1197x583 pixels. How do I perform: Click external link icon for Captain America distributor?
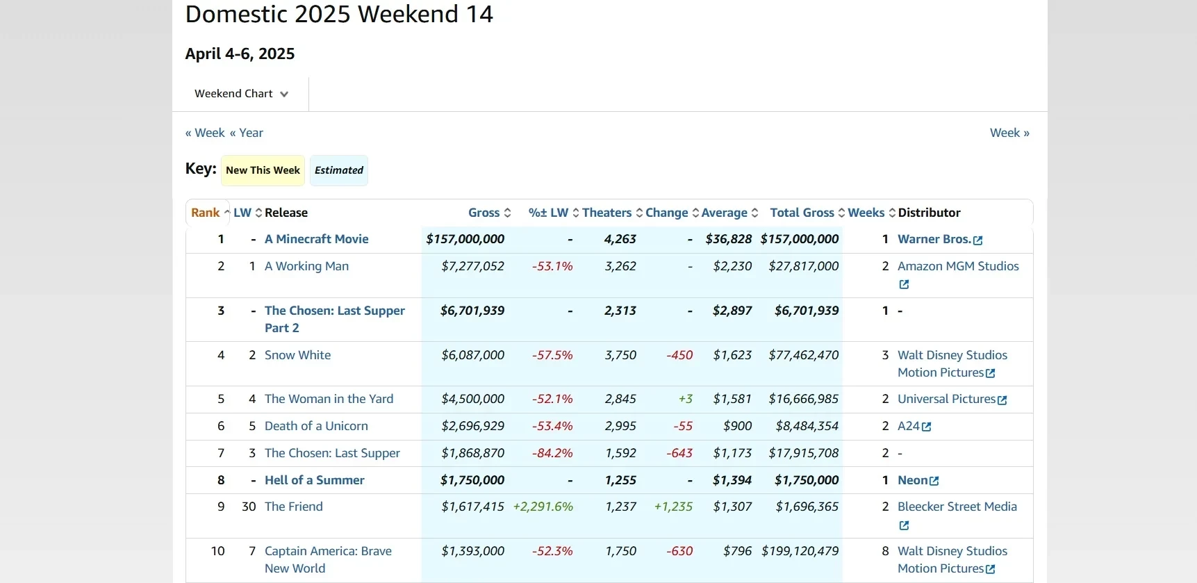tap(991, 569)
